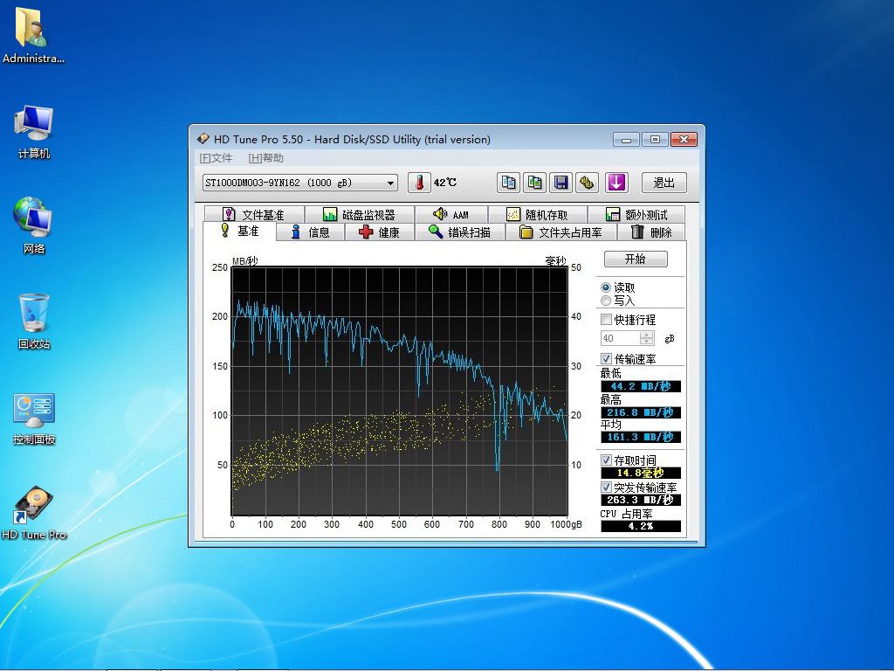Viewport: 894px width, 671px height.
Task: Click the 14.8毫秒 access time value
Action: [640, 473]
